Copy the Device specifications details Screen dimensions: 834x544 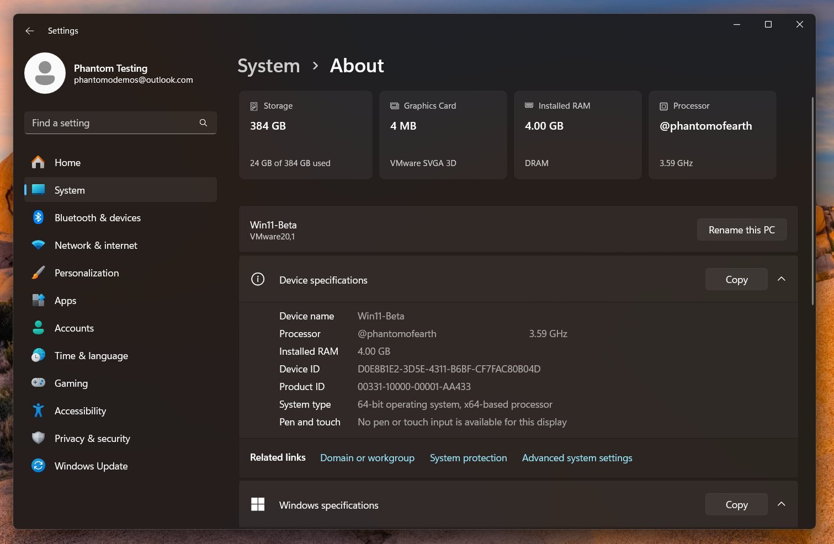coord(736,279)
